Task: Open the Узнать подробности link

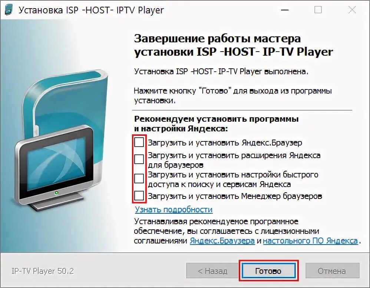Action: click(x=174, y=210)
